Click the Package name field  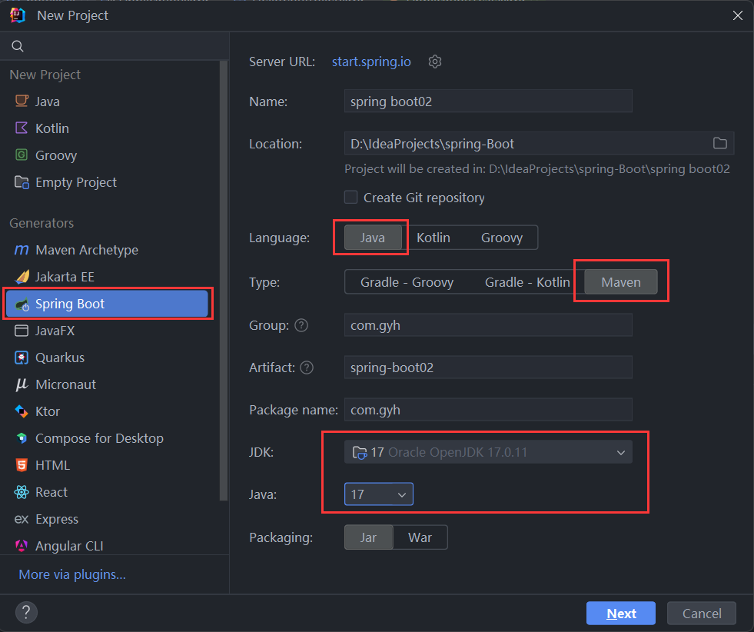pos(488,410)
